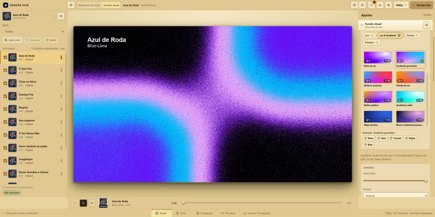
Task: Choose the Gradiente radial background
Action: (410, 99)
